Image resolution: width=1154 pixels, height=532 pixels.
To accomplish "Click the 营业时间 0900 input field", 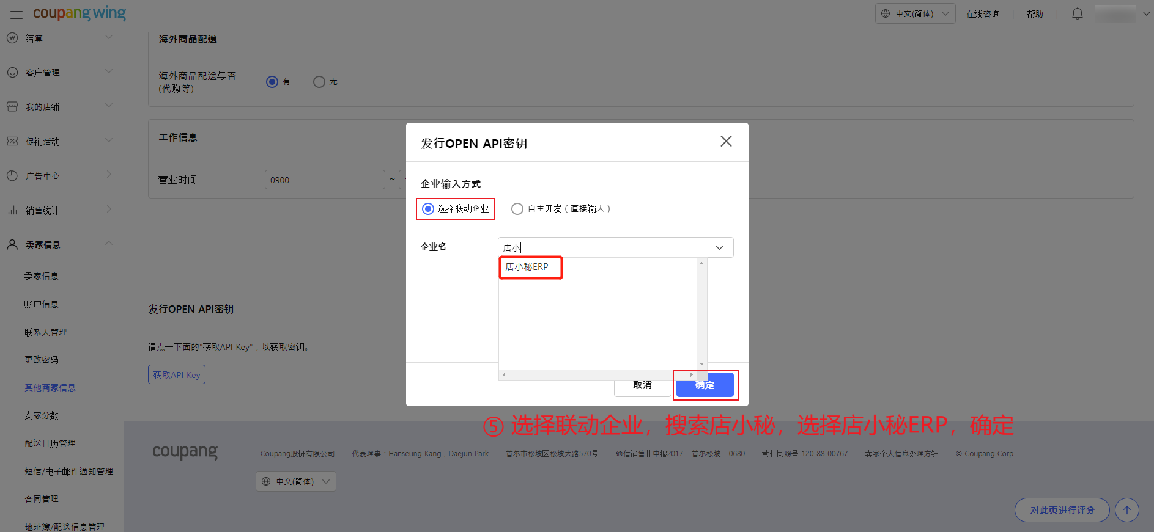I will pos(325,180).
